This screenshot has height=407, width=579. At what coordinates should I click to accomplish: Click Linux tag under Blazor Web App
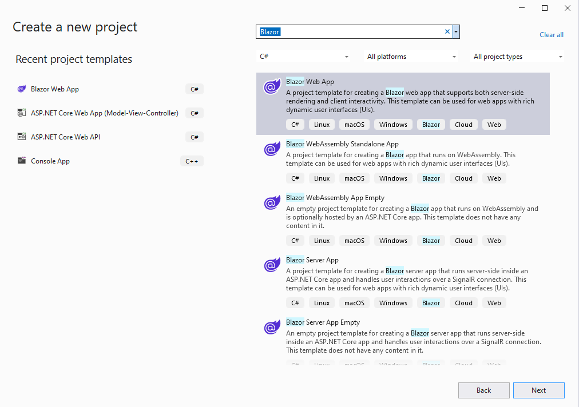pos(322,125)
